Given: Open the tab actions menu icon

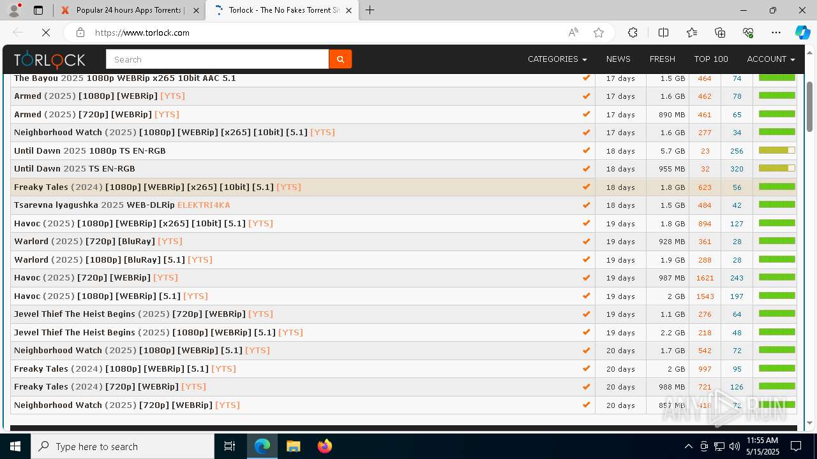Looking at the screenshot, I should [38, 10].
